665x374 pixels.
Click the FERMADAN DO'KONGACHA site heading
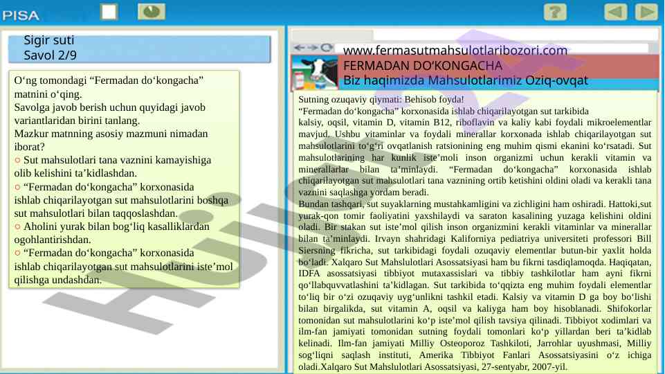(422, 66)
